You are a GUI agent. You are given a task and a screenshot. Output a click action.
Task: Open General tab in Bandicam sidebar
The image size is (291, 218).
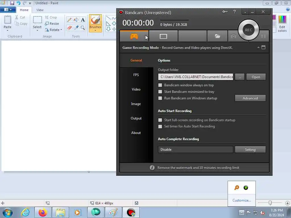tap(136, 60)
